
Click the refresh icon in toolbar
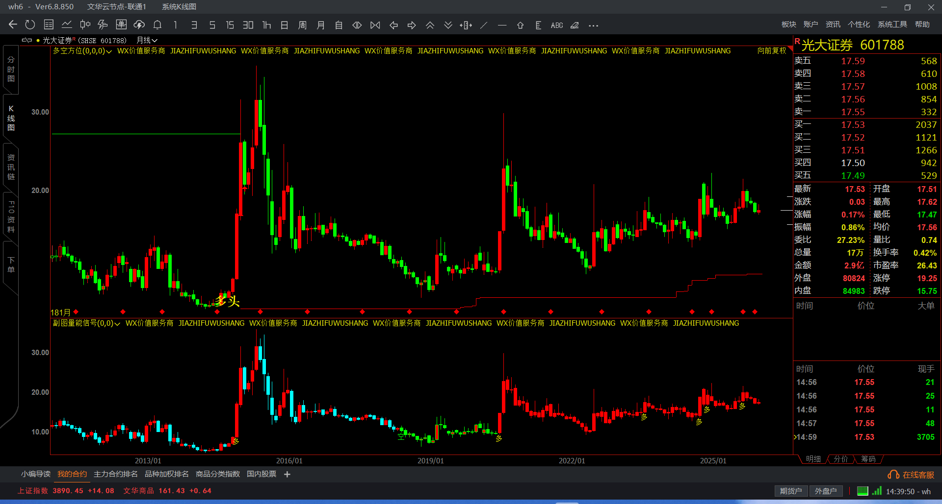30,24
